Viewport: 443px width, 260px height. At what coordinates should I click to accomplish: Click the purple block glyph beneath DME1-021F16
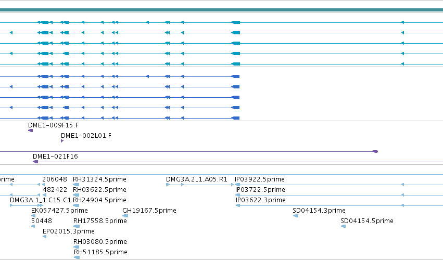[x=35, y=162]
